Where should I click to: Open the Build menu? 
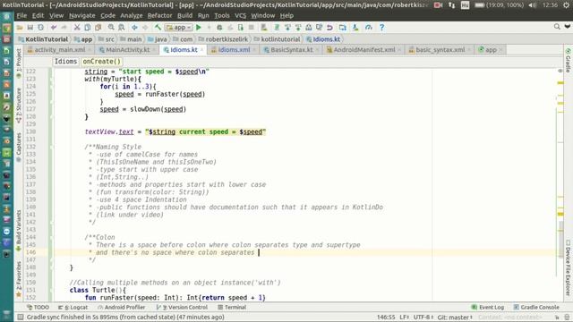(185, 16)
